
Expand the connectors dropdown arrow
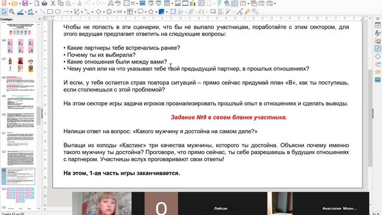coord(93,12)
